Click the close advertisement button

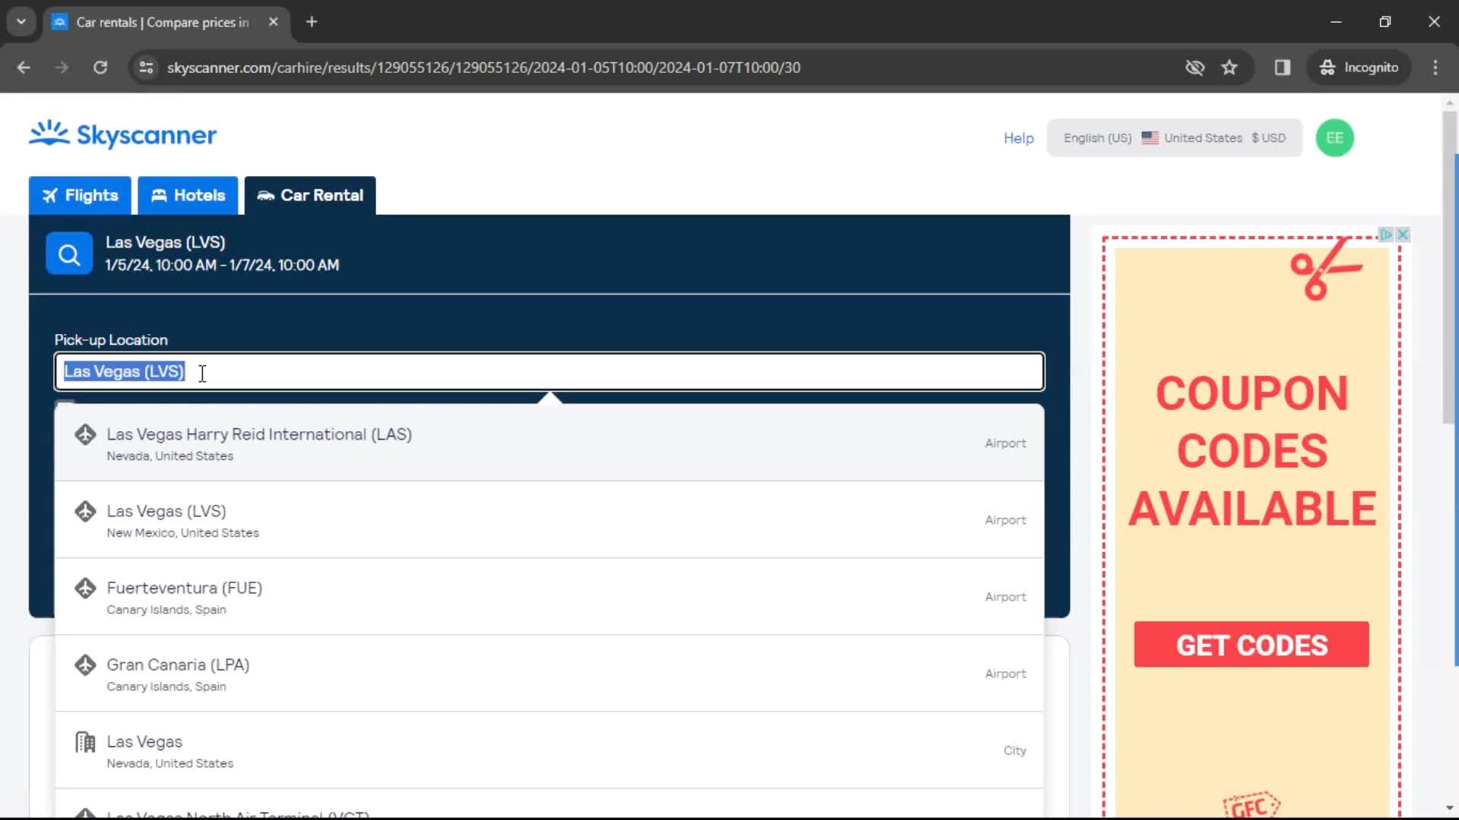pos(1403,235)
